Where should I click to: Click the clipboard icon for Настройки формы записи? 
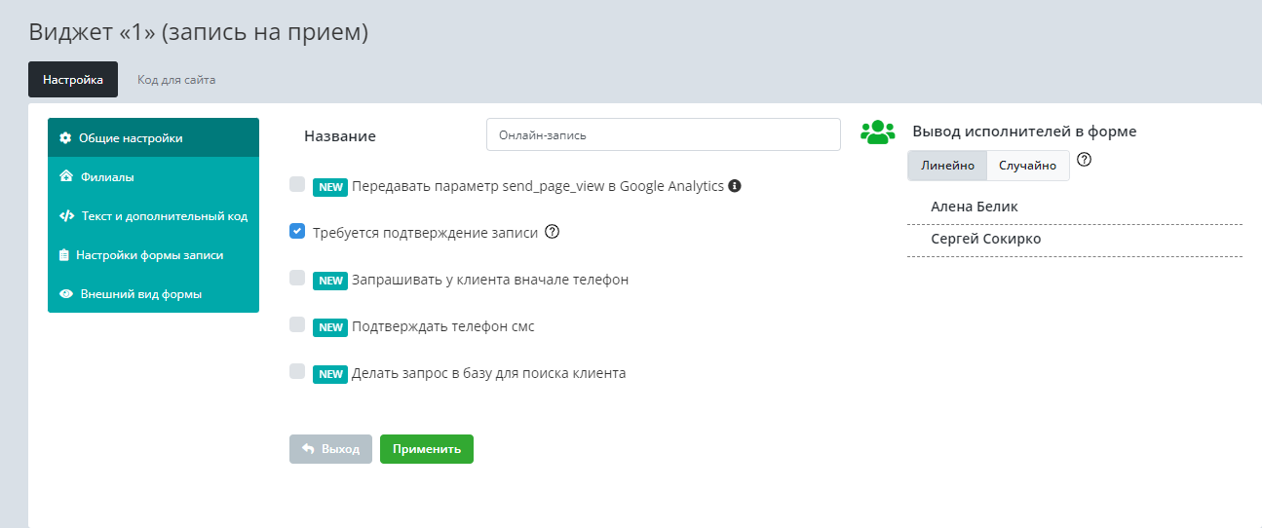pos(66,255)
